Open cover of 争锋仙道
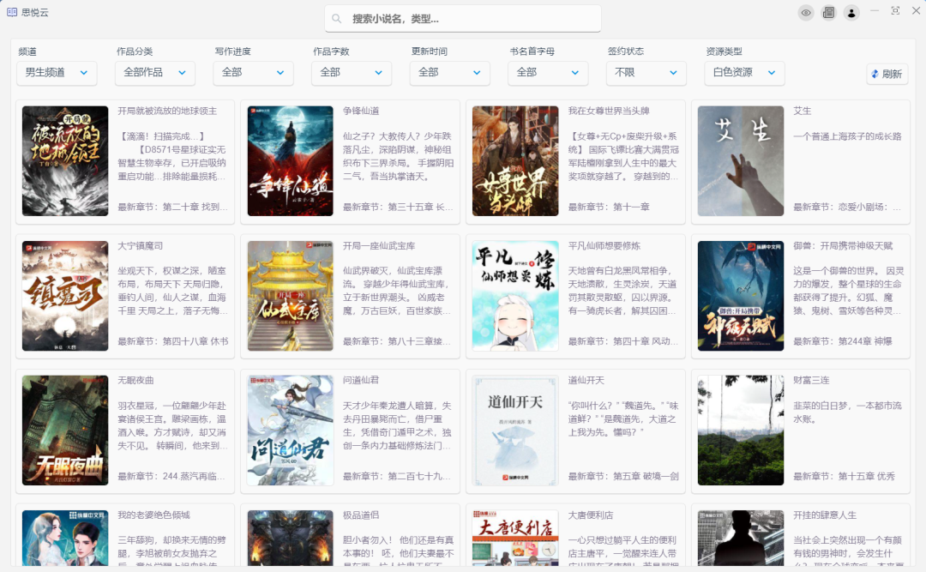The height and width of the screenshot is (572, 926). [290, 160]
